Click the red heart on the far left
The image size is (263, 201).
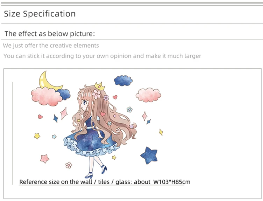tap(40, 116)
